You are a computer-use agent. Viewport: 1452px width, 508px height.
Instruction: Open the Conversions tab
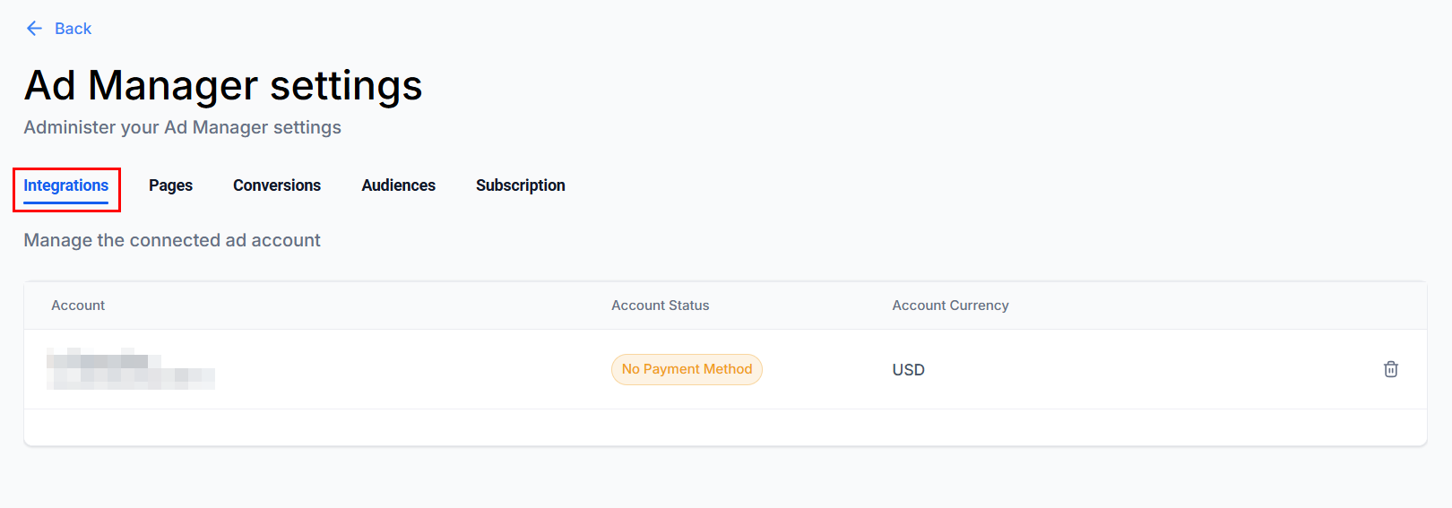tap(277, 185)
